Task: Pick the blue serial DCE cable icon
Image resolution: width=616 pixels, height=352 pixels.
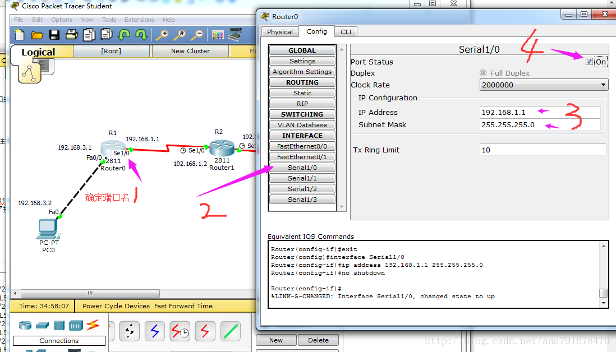Action: [154, 331]
